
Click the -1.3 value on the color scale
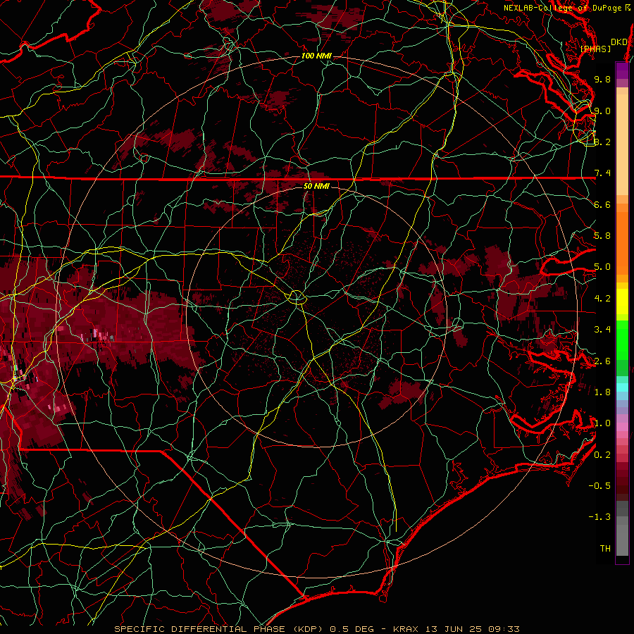599,517
